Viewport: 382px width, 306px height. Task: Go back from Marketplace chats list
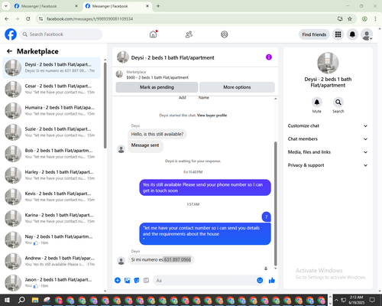click(x=10, y=51)
